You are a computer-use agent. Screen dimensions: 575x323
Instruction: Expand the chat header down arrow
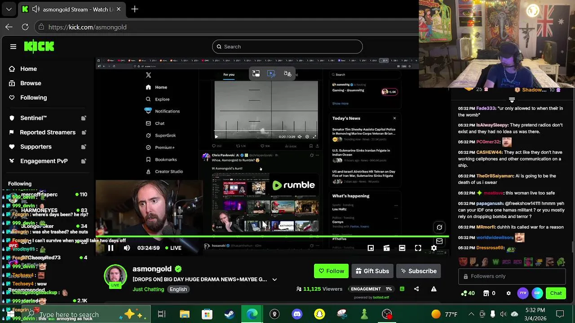tap(512, 100)
